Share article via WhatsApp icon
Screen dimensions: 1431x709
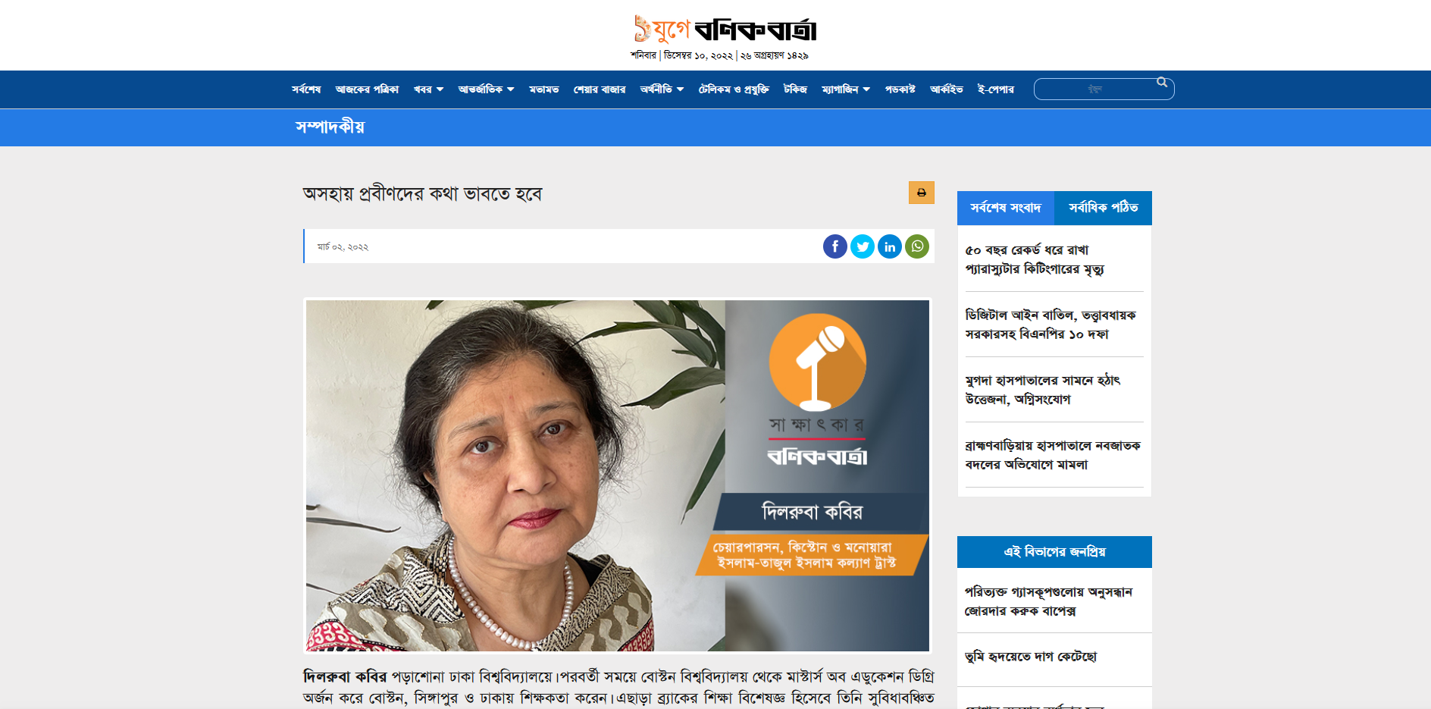coord(917,246)
